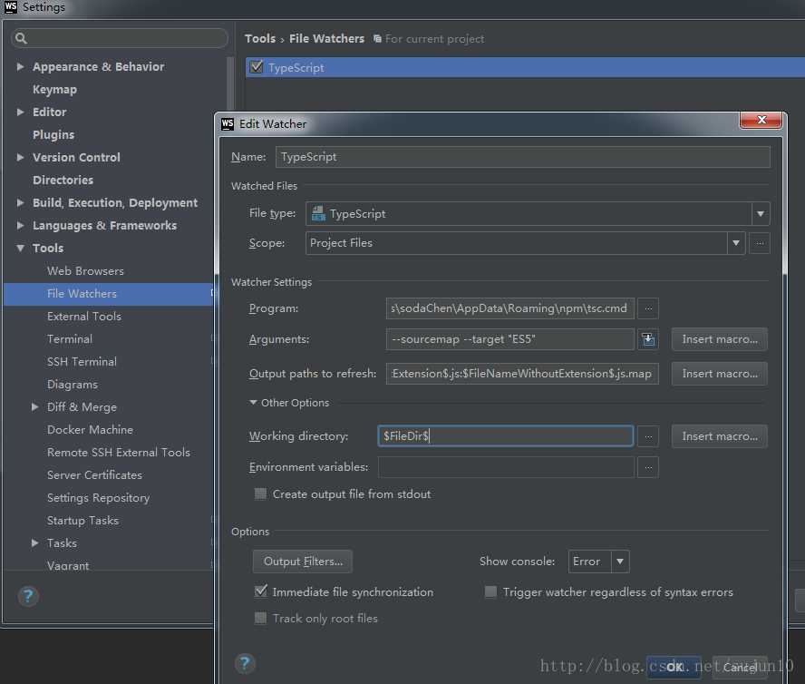This screenshot has width=805, height=684.
Task: Edit Environment variables with ellipsis button
Action: [x=648, y=467]
